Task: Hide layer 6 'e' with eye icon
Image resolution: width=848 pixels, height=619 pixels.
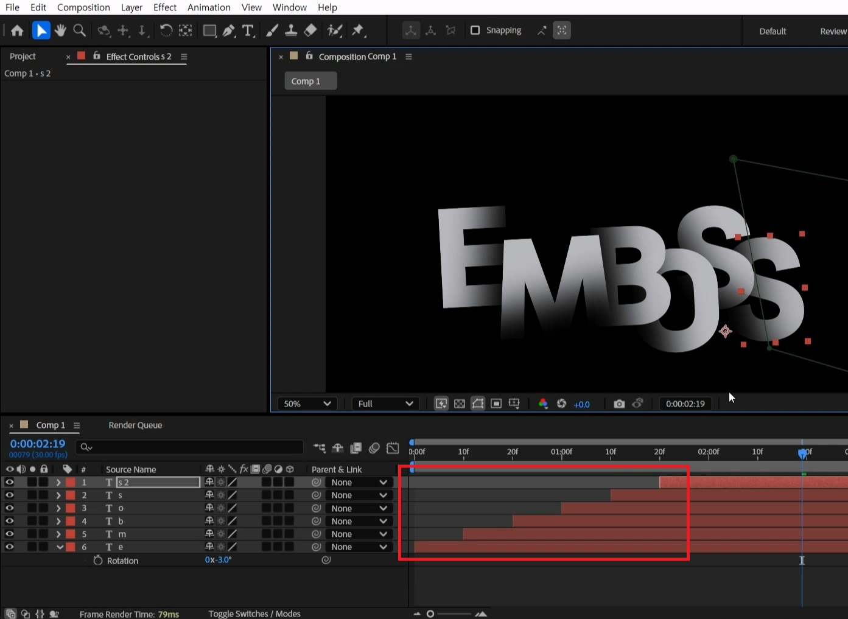Action: coord(9,547)
